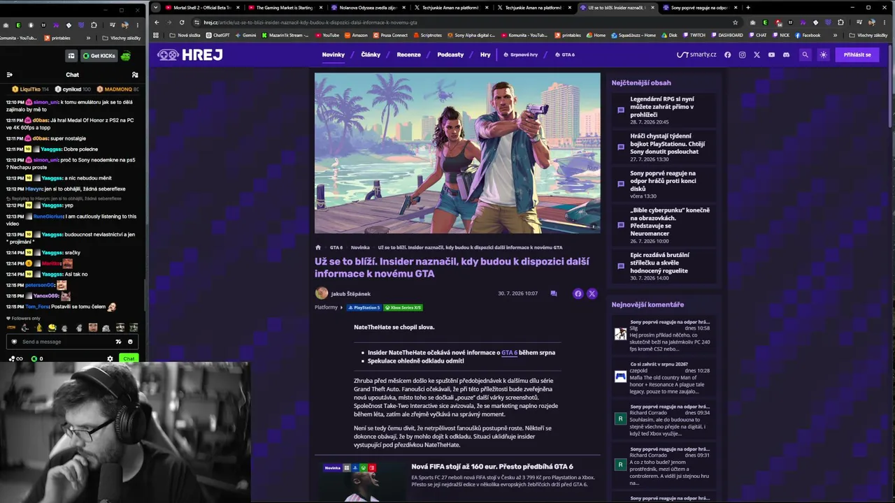
Task: Open the smarty.cz partner link
Action: [696, 54]
